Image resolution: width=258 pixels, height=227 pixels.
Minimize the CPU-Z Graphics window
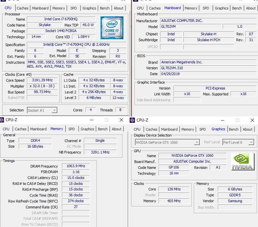[222, 120]
